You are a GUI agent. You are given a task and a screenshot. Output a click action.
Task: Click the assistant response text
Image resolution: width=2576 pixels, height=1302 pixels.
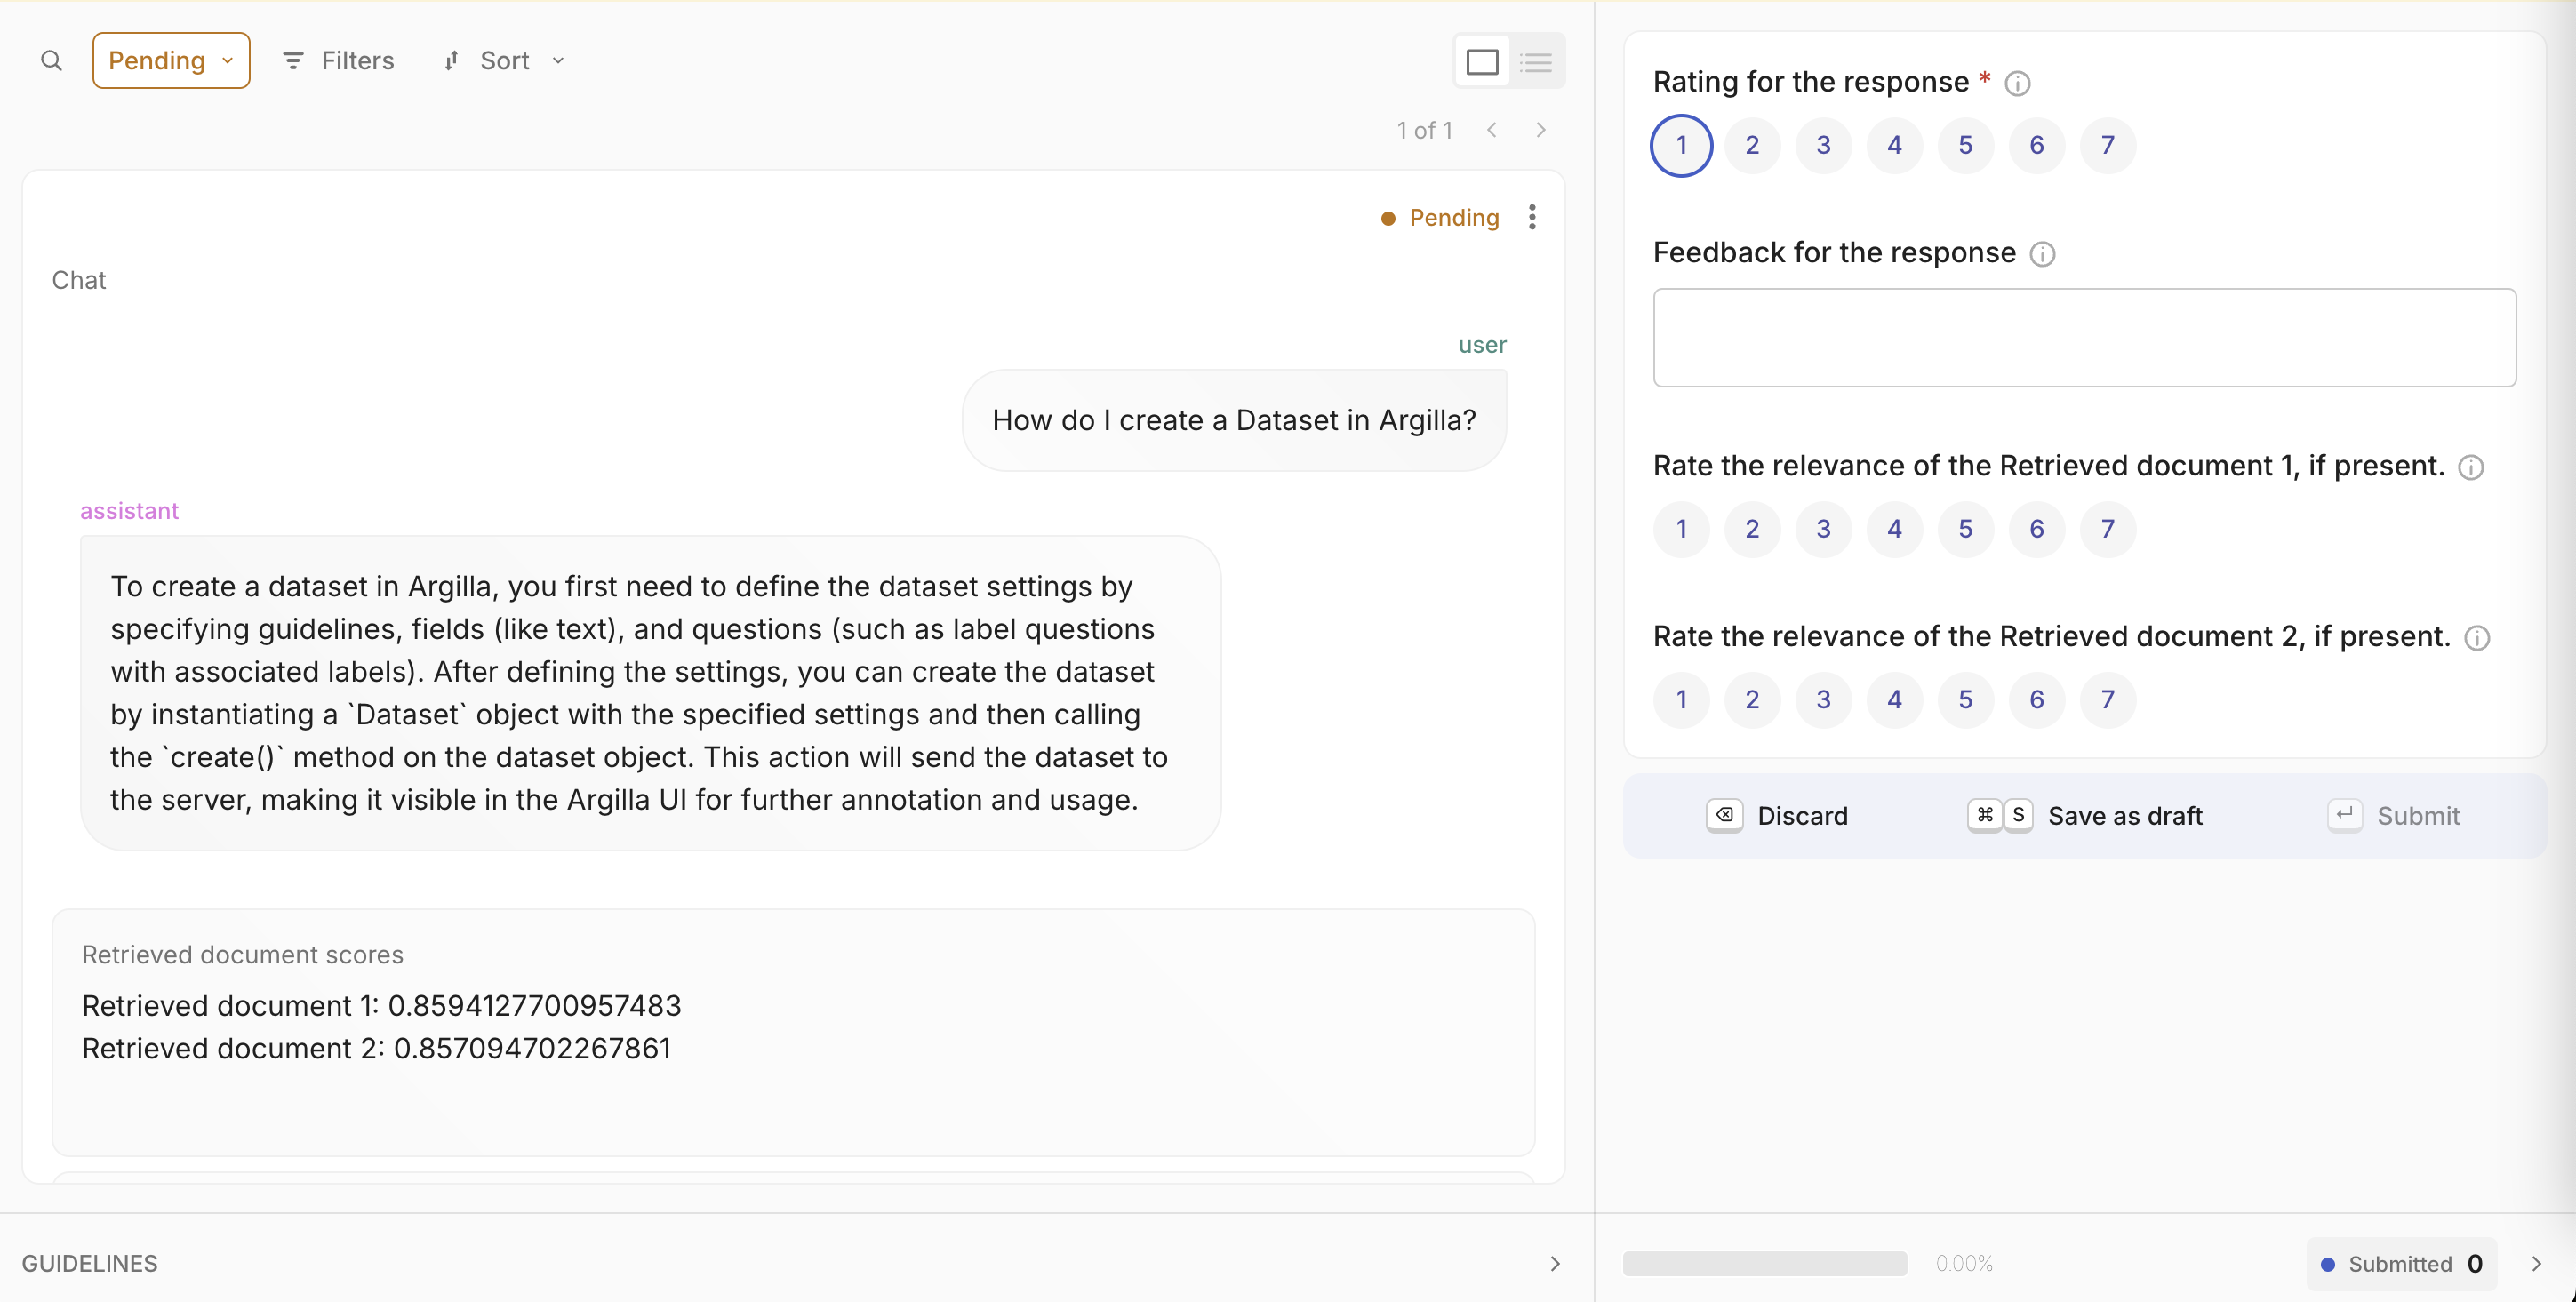tap(640, 693)
